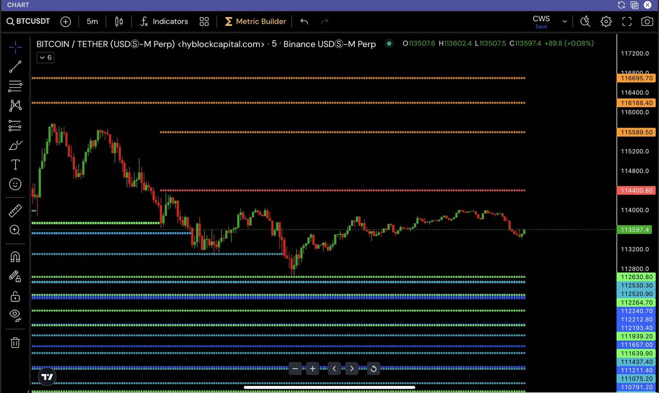Open the Metric Builder
This screenshot has width=659, height=393.
coord(255,21)
